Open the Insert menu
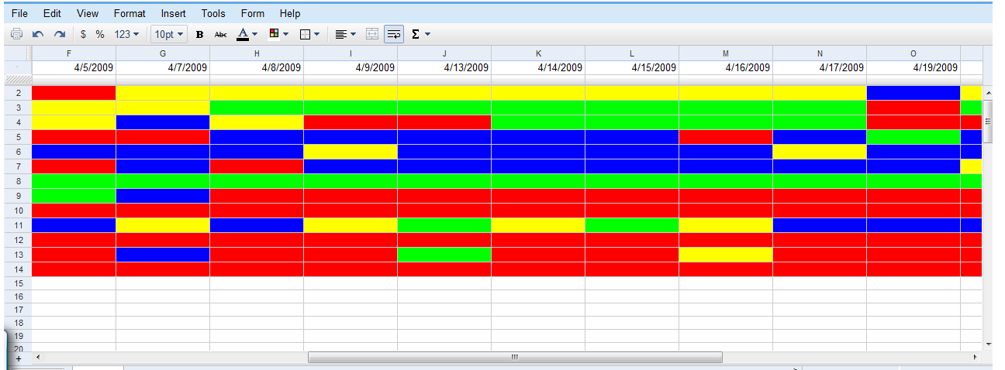Image resolution: width=1005 pixels, height=370 pixels. point(173,13)
